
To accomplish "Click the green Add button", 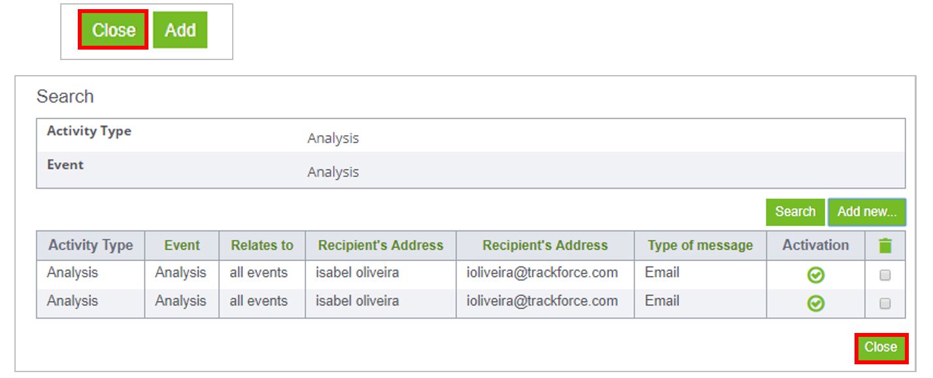I will click(180, 30).
